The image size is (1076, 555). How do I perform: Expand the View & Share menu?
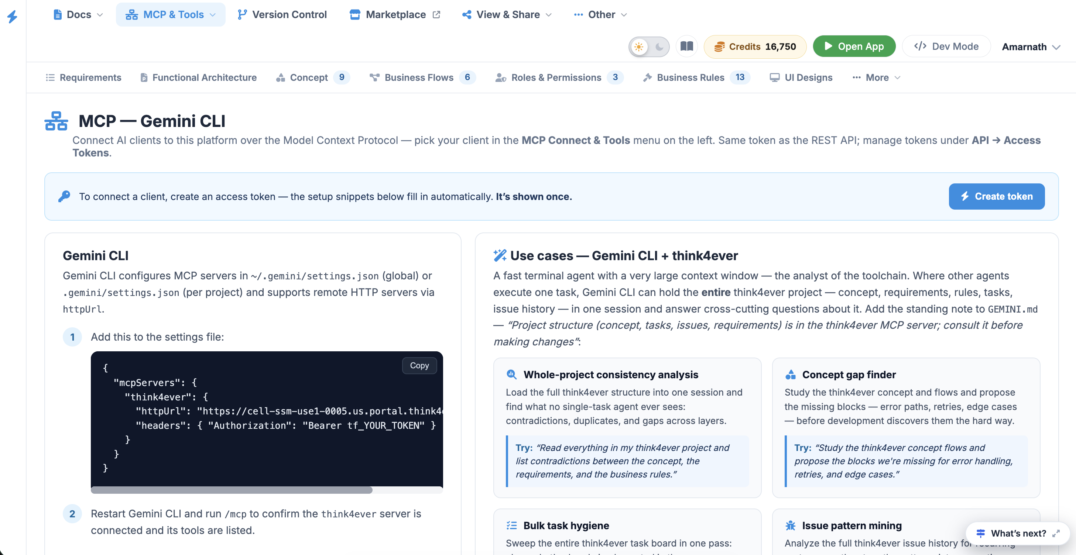(507, 15)
